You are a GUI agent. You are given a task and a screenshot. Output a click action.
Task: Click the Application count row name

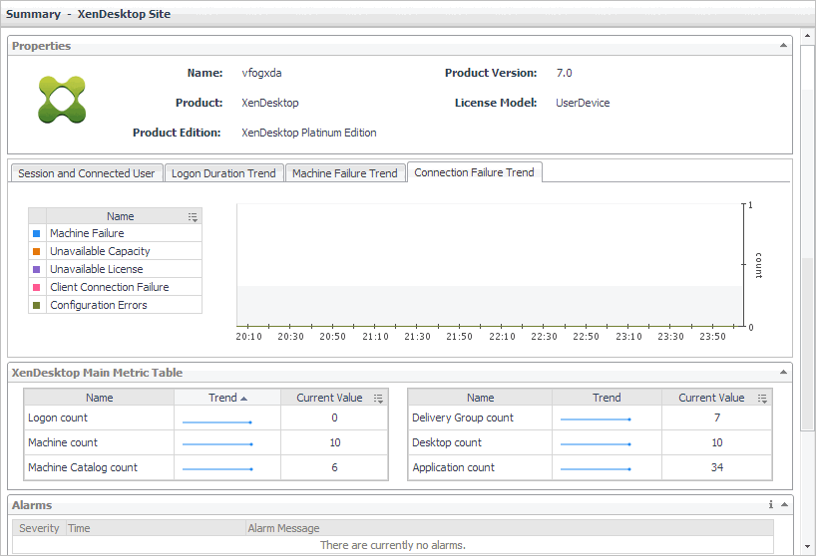[x=453, y=467]
